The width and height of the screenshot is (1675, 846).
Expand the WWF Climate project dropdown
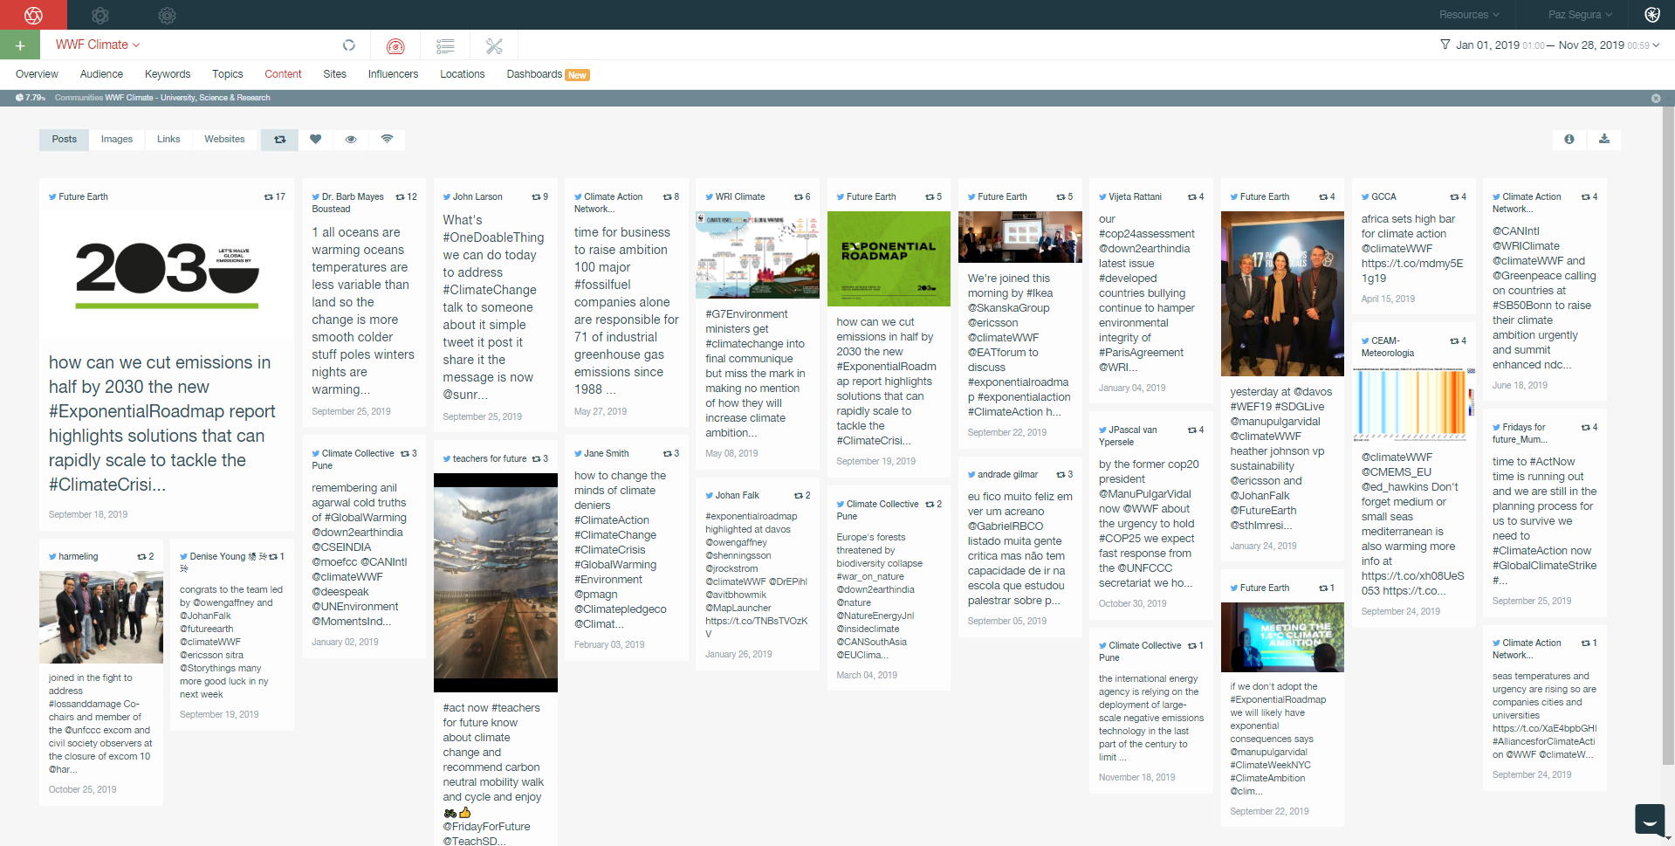pos(98,45)
